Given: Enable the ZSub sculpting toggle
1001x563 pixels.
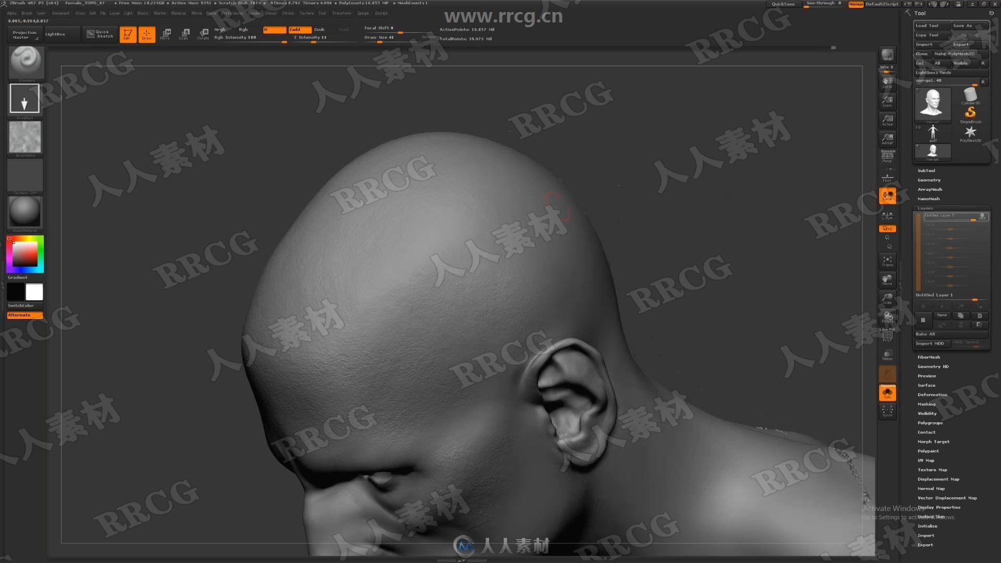Looking at the screenshot, I should (319, 29).
